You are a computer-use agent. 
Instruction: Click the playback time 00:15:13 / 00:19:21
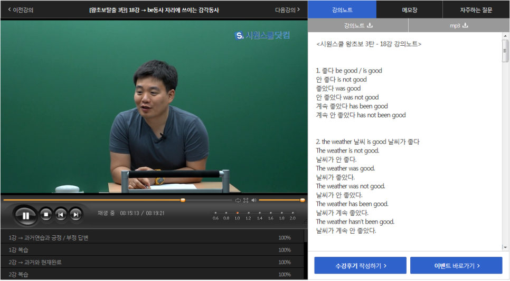tap(142, 213)
